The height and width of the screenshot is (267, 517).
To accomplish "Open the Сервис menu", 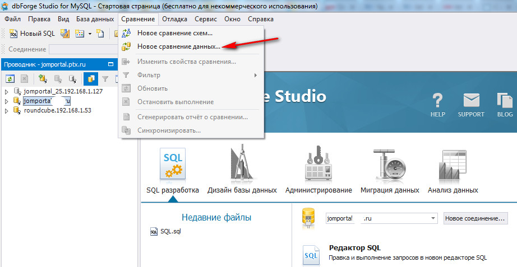I will click(x=206, y=19).
